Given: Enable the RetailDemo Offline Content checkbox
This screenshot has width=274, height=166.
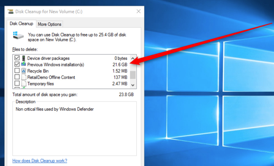Looking at the screenshot, I should pyautogui.click(x=17, y=77).
